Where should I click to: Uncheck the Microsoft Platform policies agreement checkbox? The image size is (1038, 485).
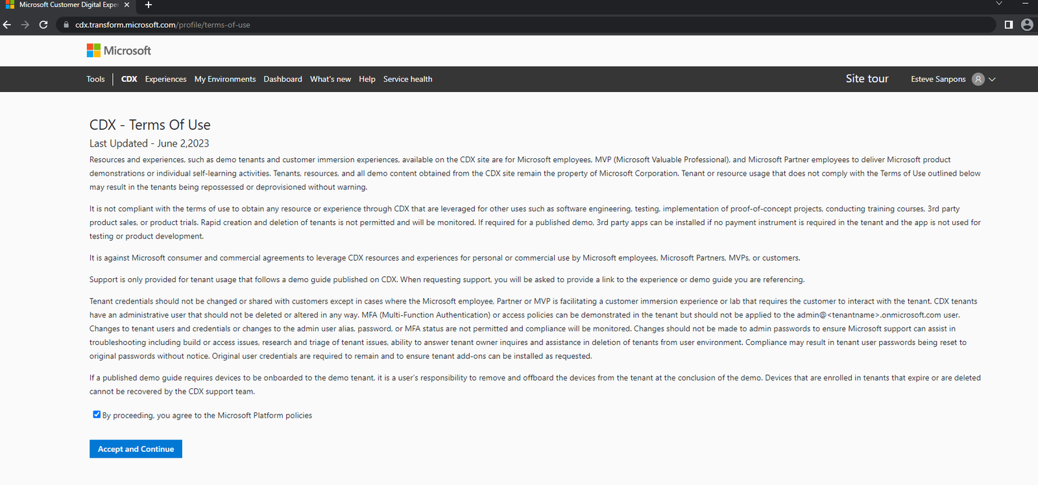tap(97, 415)
